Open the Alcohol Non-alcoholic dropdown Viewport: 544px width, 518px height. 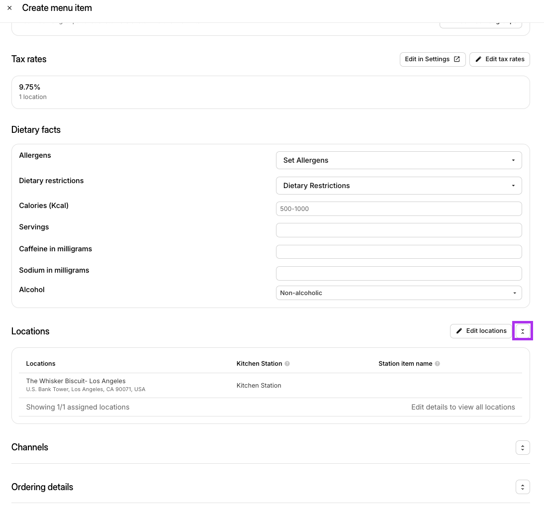pos(399,293)
